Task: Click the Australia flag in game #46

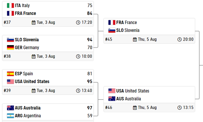Action: coord(112,99)
